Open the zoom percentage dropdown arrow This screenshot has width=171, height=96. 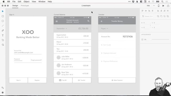154,6
